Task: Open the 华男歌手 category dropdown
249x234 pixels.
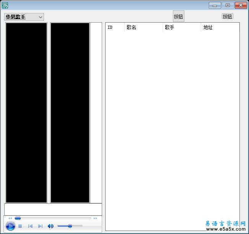Action: [24, 17]
